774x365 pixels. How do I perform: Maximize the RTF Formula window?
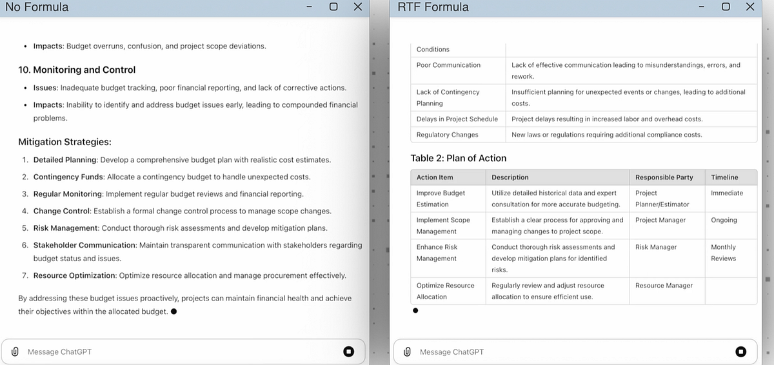coord(726,7)
